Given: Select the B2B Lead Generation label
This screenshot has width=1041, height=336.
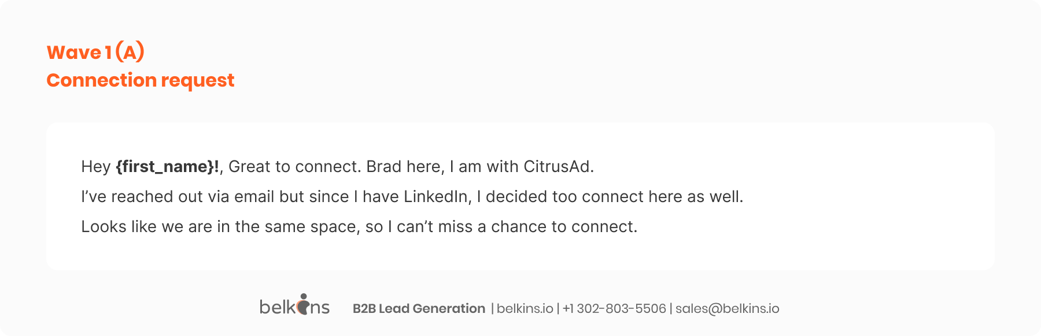Looking at the screenshot, I should [x=419, y=308].
